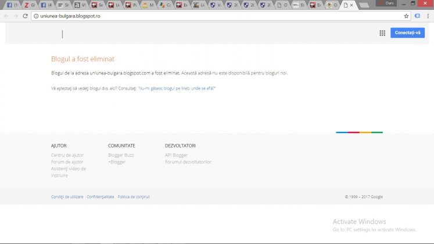Click the extension icon beside the bookmark star
This screenshot has width=434, height=244.
417,16
